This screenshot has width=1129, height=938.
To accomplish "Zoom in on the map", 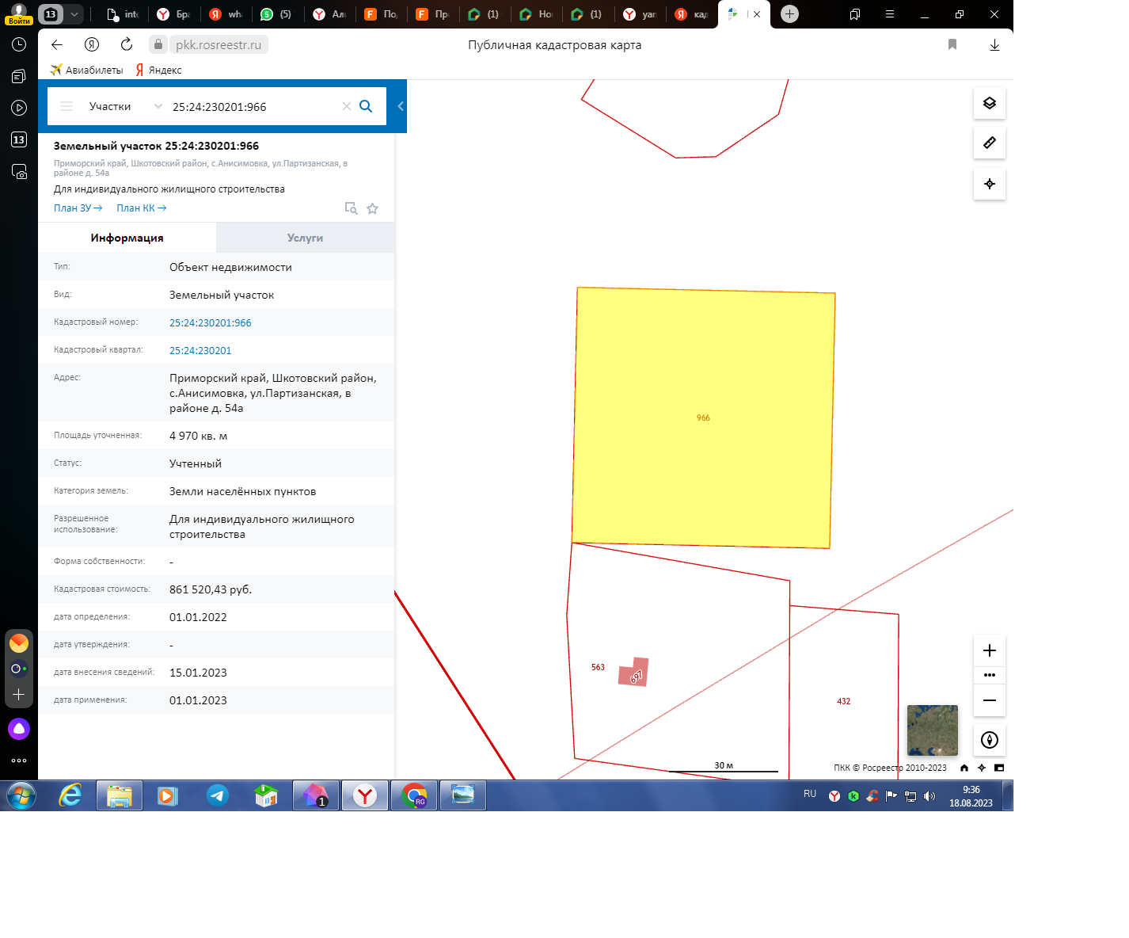I will point(990,650).
